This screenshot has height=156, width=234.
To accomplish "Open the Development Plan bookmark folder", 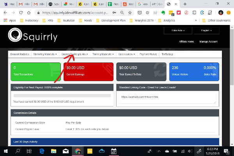I will (x=111, y=20).
